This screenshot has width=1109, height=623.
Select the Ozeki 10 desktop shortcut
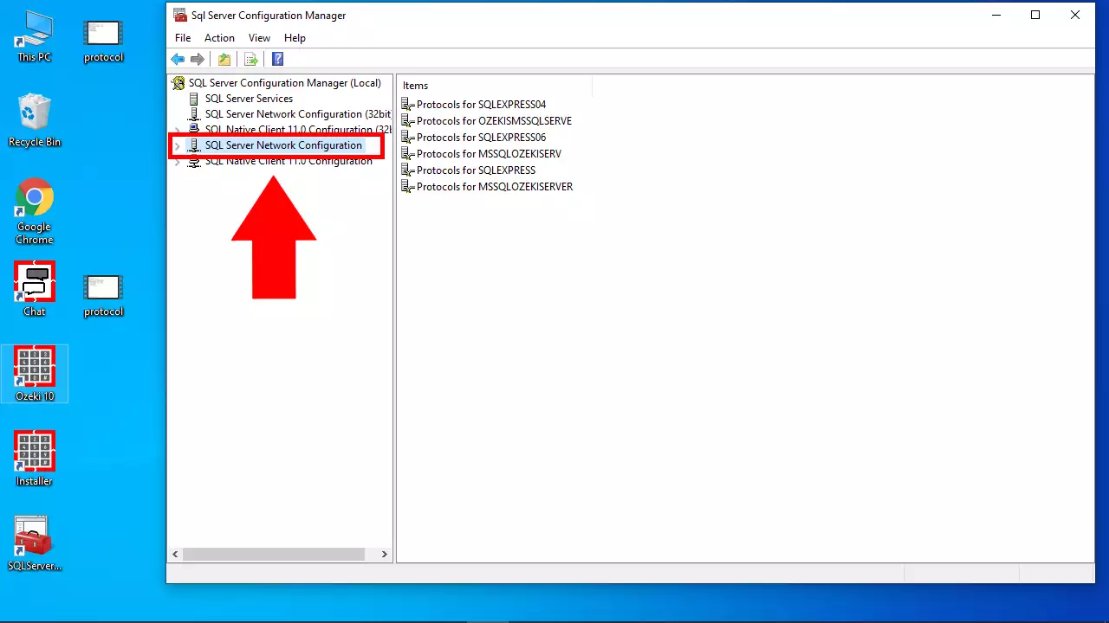pos(35,374)
